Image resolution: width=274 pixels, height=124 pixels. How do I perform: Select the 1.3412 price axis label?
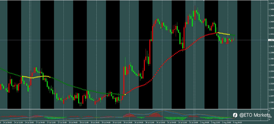(x=271, y=46)
